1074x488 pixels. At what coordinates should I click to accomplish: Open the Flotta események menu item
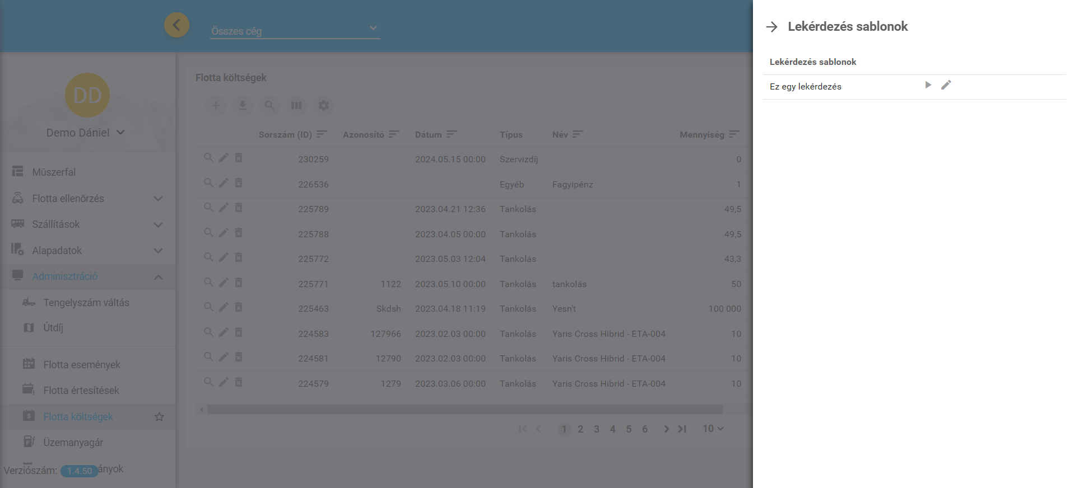click(x=82, y=365)
